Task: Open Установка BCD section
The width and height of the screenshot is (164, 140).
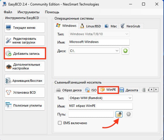Action: pos(25,92)
